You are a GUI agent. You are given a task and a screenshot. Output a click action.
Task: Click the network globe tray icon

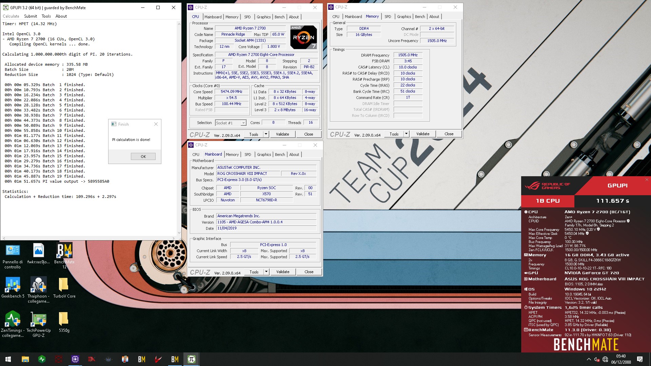point(605,359)
